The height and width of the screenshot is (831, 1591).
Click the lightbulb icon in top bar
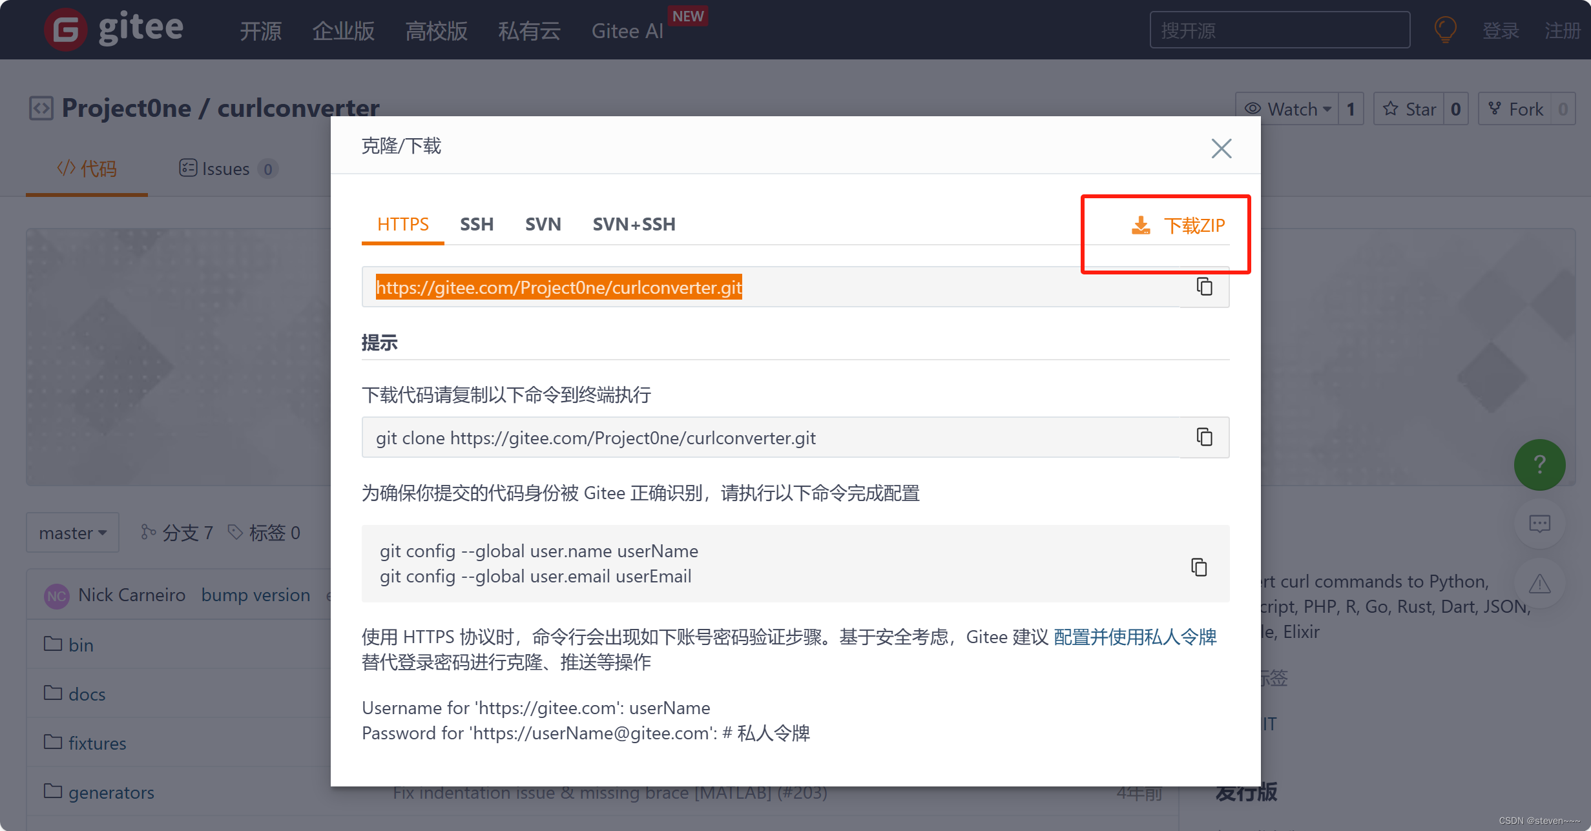[1445, 29]
